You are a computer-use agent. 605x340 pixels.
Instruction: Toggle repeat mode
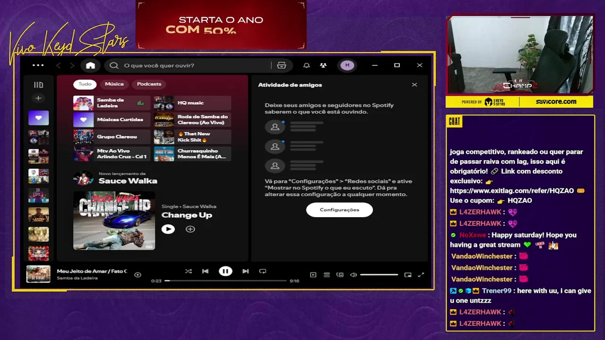[263, 271]
